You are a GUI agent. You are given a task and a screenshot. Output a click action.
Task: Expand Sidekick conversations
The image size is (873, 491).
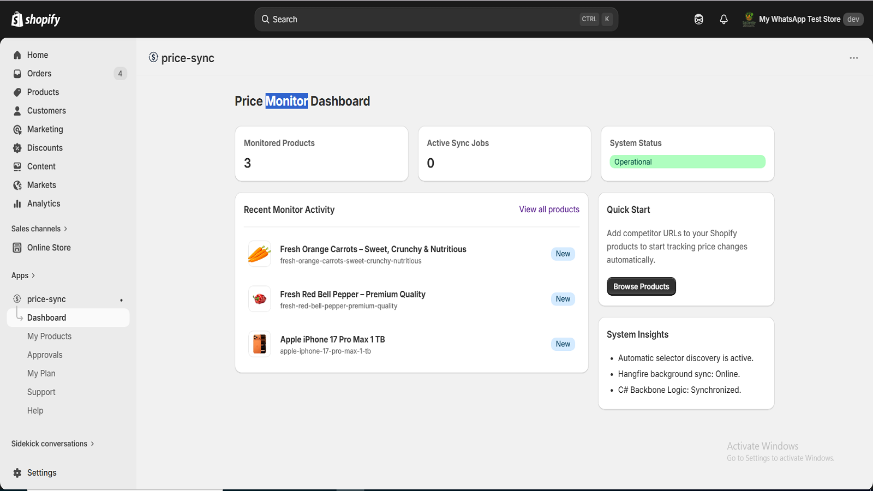[x=53, y=444]
